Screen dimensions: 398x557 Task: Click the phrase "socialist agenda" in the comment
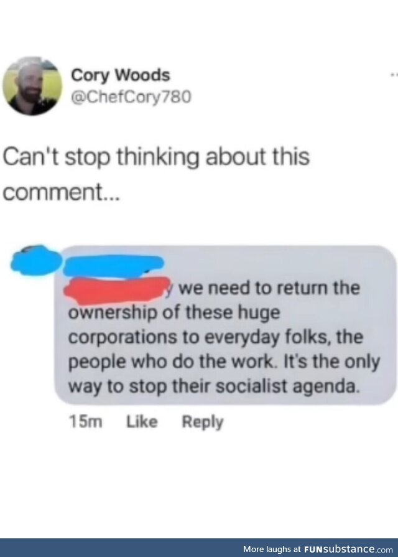(x=287, y=386)
